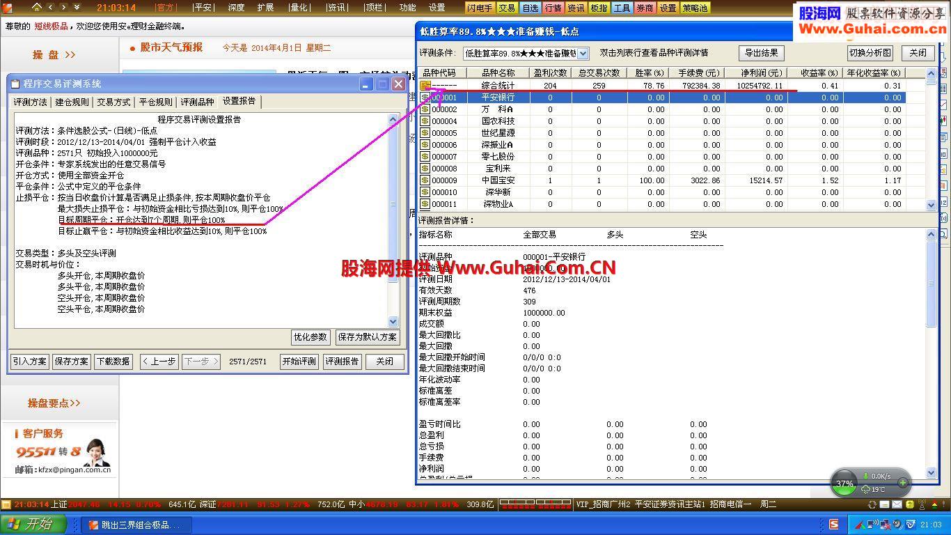
Task: Click down arrow of stock list scrollbar
Action: 932,205
